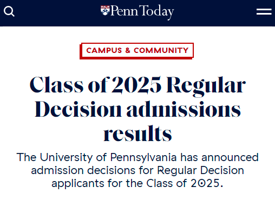Click the headline text Class of 2025 Regular
This screenshot has width=275, height=200.
click(137, 85)
